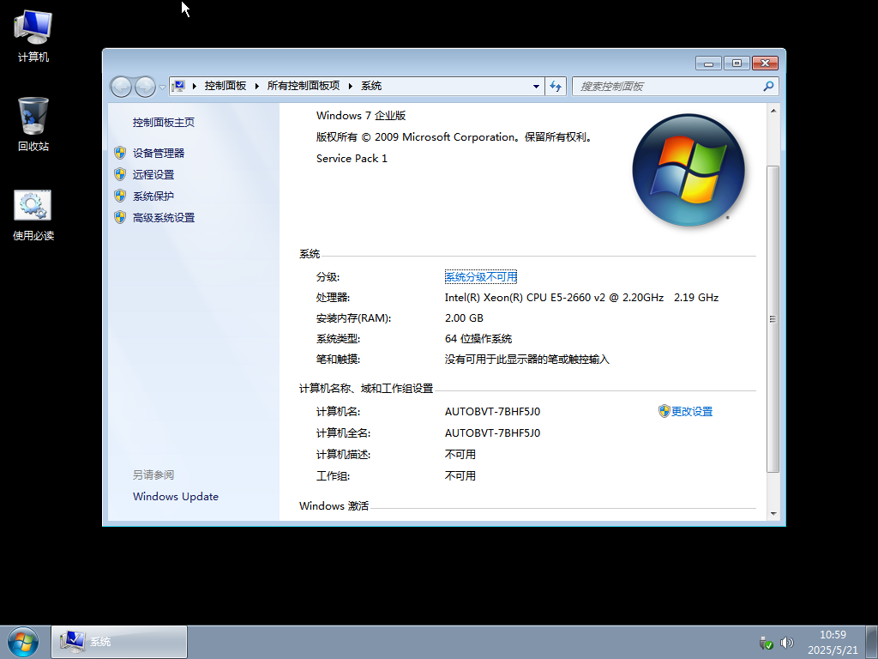This screenshot has width=878, height=659.
Task: Close the 系统 window
Action: point(766,63)
